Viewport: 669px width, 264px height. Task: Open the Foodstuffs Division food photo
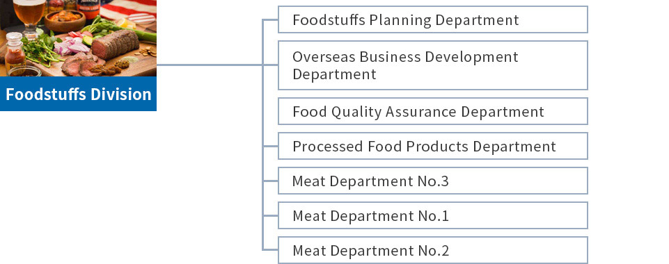(78, 38)
